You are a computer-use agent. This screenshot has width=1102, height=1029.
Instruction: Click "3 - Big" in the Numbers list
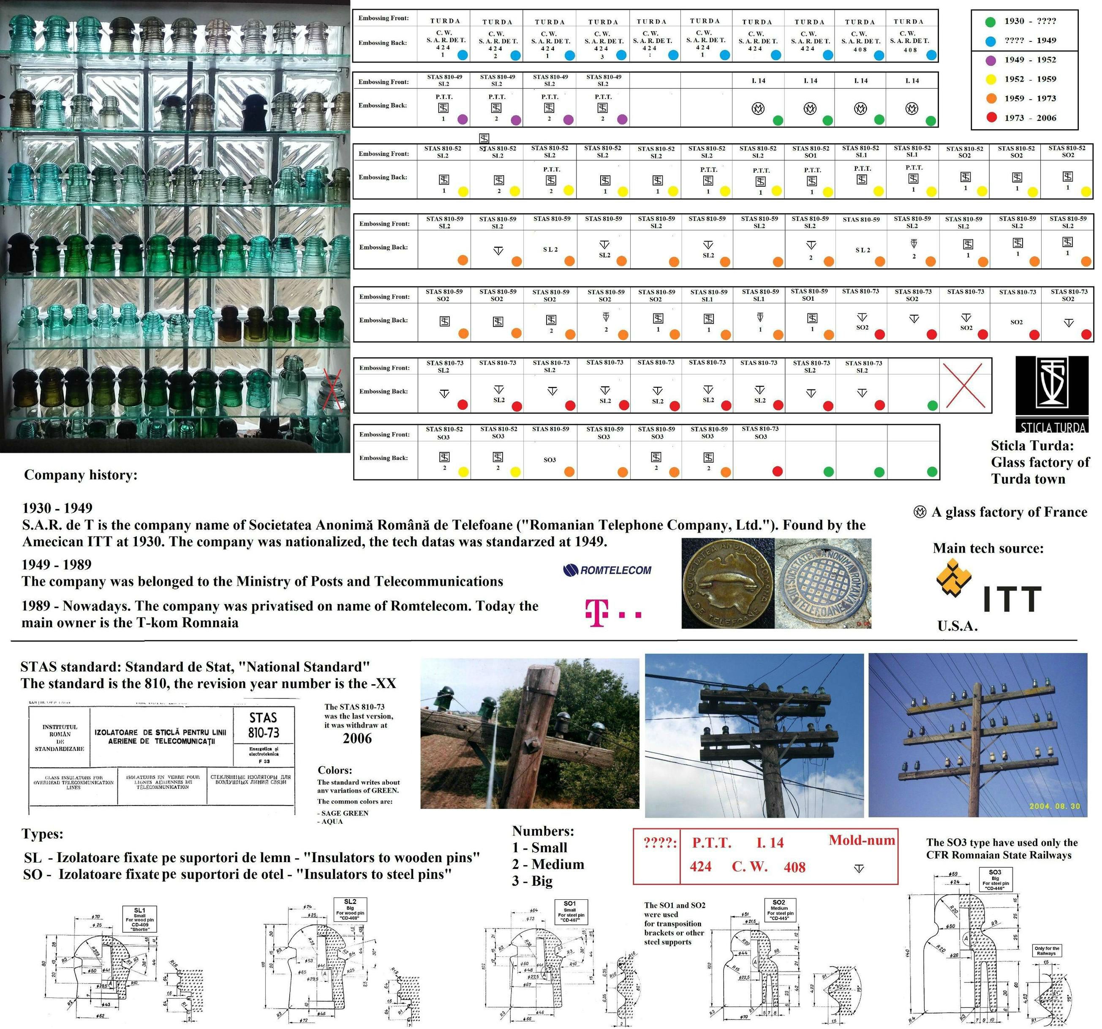click(x=532, y=881)
